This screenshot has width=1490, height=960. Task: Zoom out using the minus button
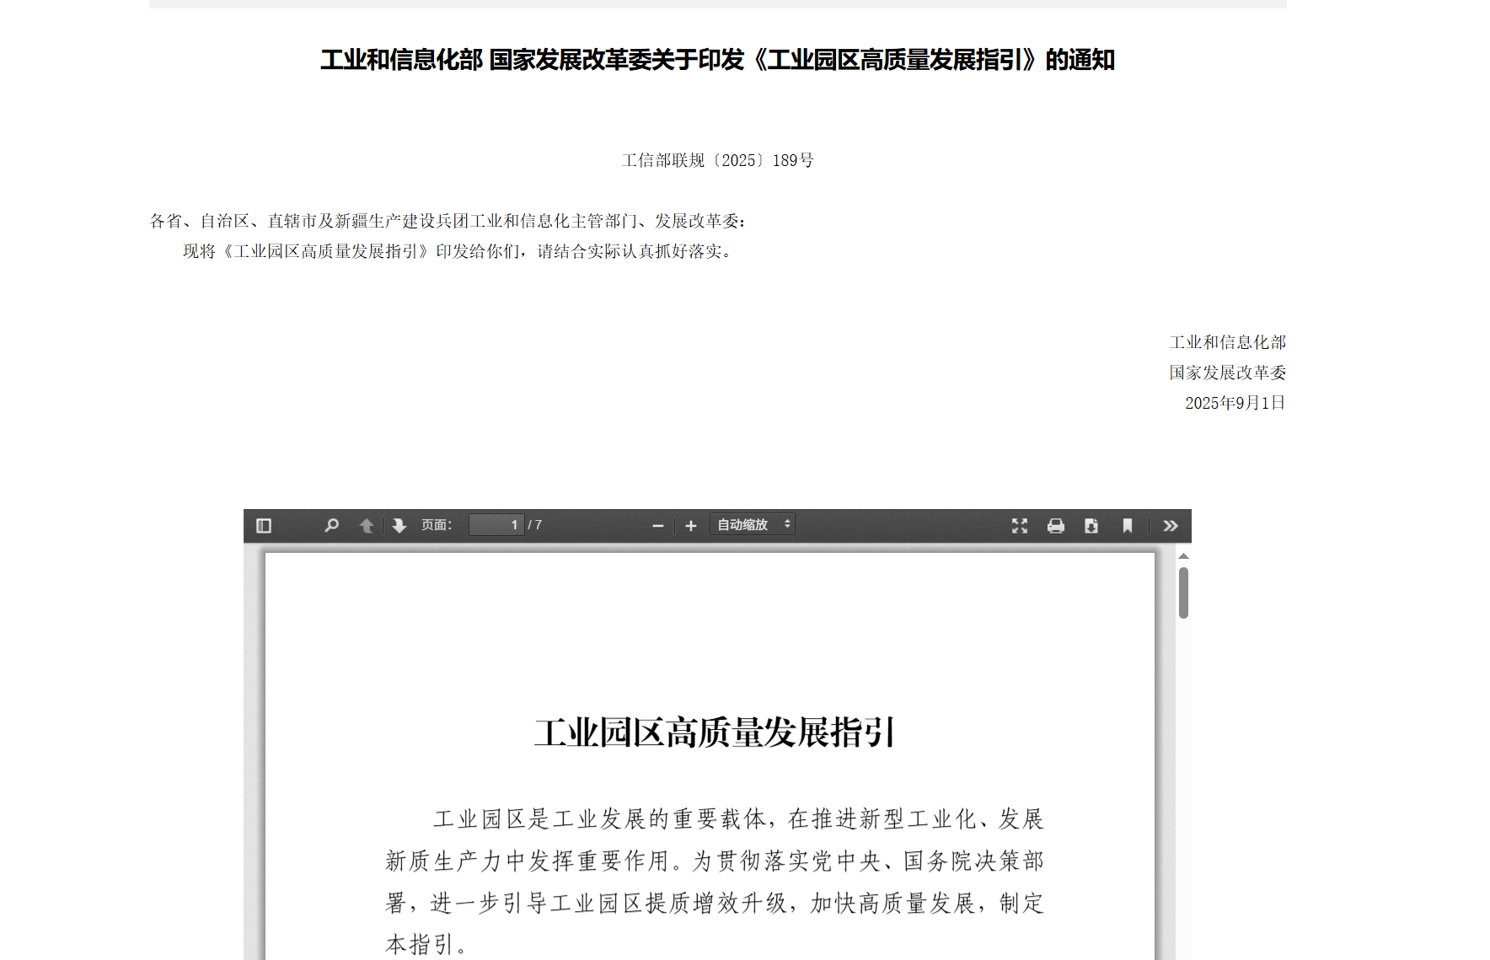tap(658, 526)
